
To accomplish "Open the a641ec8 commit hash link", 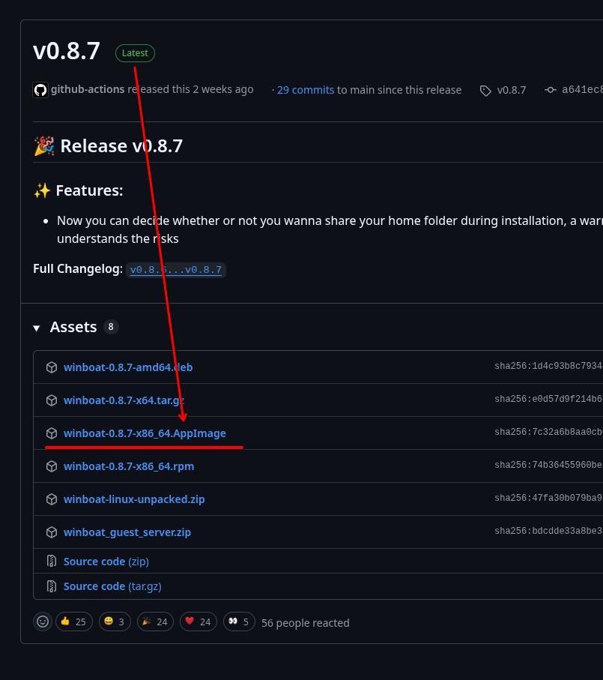I will pos(582,90).
